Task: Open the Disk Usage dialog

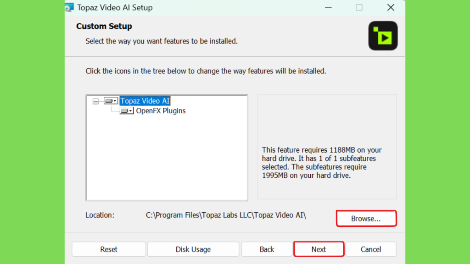Action: (x=193, y=249)
